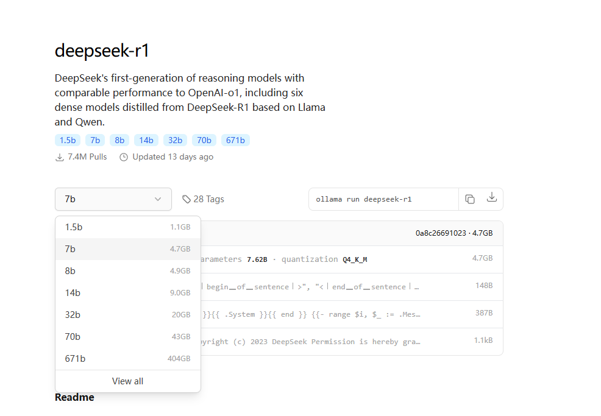The image size is (601, 416).
Task: Click the copy command icon
Action: [469, 199]
